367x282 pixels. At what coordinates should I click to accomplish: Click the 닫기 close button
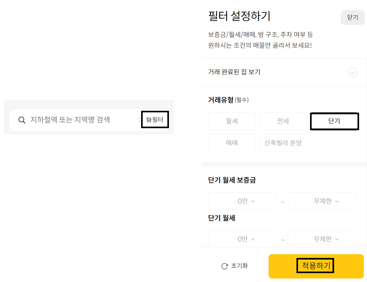click(x=352, y=17)
